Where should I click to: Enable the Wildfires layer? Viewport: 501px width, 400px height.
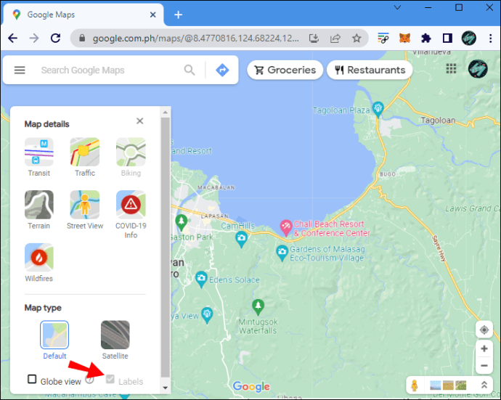coord(39,263)
